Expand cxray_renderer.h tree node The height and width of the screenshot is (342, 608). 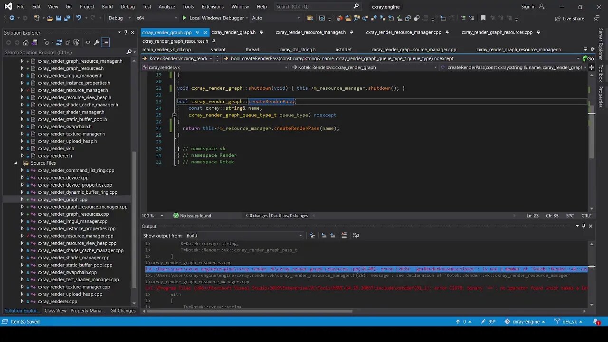pos(22,156)
